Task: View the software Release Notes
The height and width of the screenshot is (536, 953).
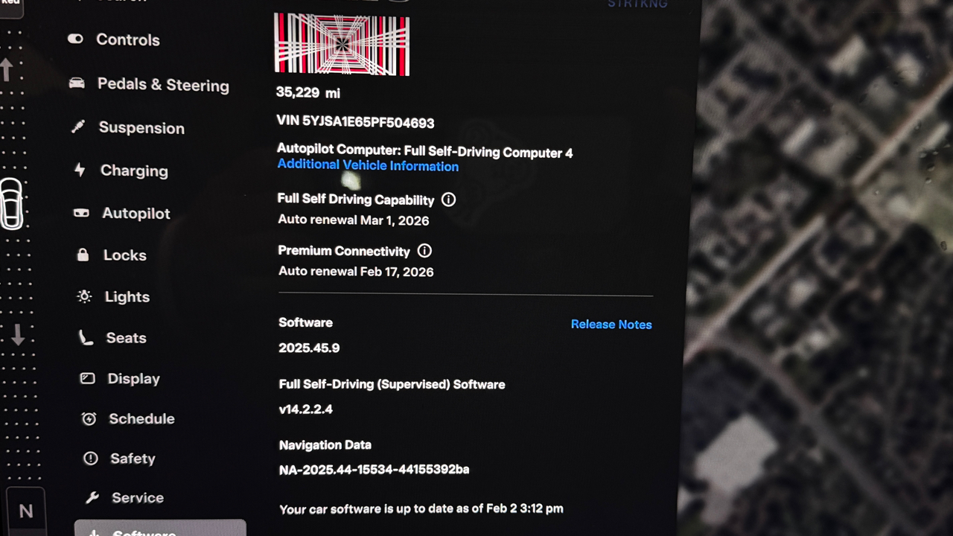Action: coord(611,325)
